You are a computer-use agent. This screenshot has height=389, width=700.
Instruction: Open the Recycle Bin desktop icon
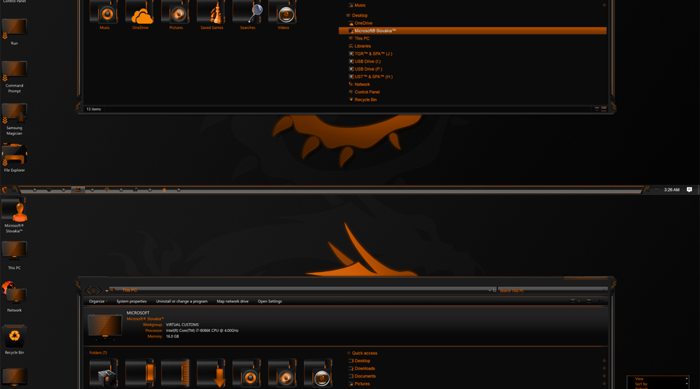click(14, 337)
